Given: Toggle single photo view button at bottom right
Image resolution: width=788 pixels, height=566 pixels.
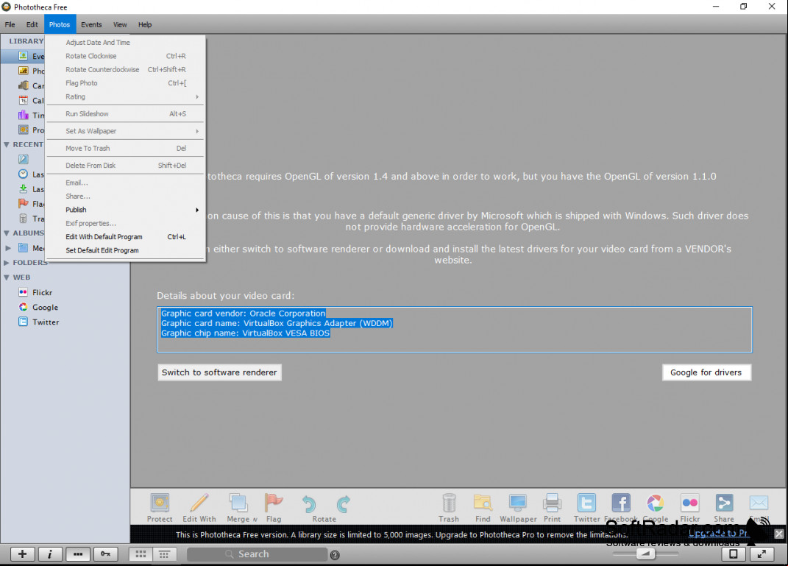Looking at the screenshot, I should (x=734, y=554).
